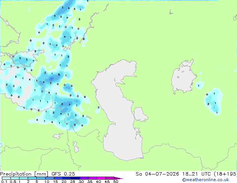
Task: Select the 5–10 mm legend color box
Action: (x=41, y=178)
